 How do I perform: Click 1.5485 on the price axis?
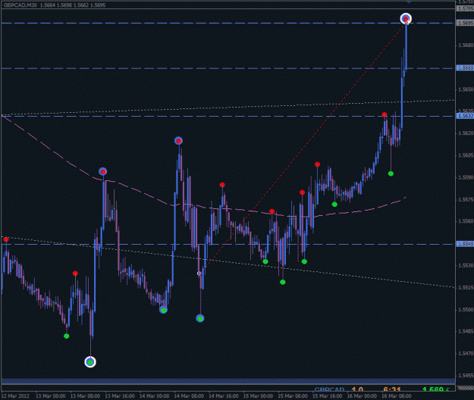[466, 332]
